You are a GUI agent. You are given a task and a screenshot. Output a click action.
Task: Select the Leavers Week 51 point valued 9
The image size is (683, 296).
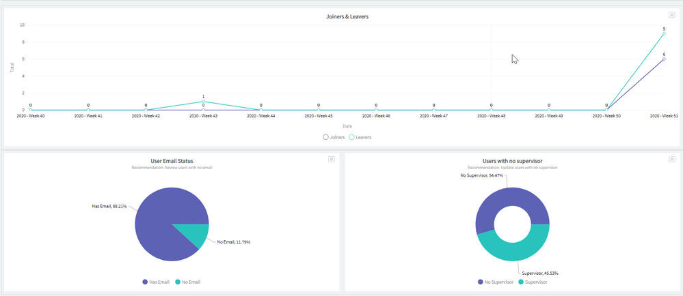(664, 33)
